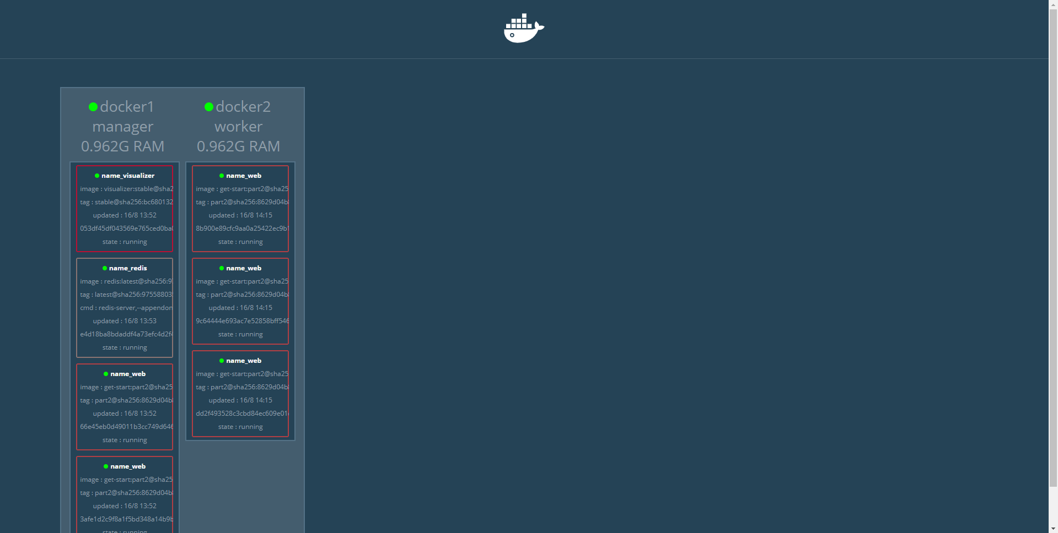
Task: Click 0.962G RAM under docker1 manager
Action: click(x=122, y=146)
